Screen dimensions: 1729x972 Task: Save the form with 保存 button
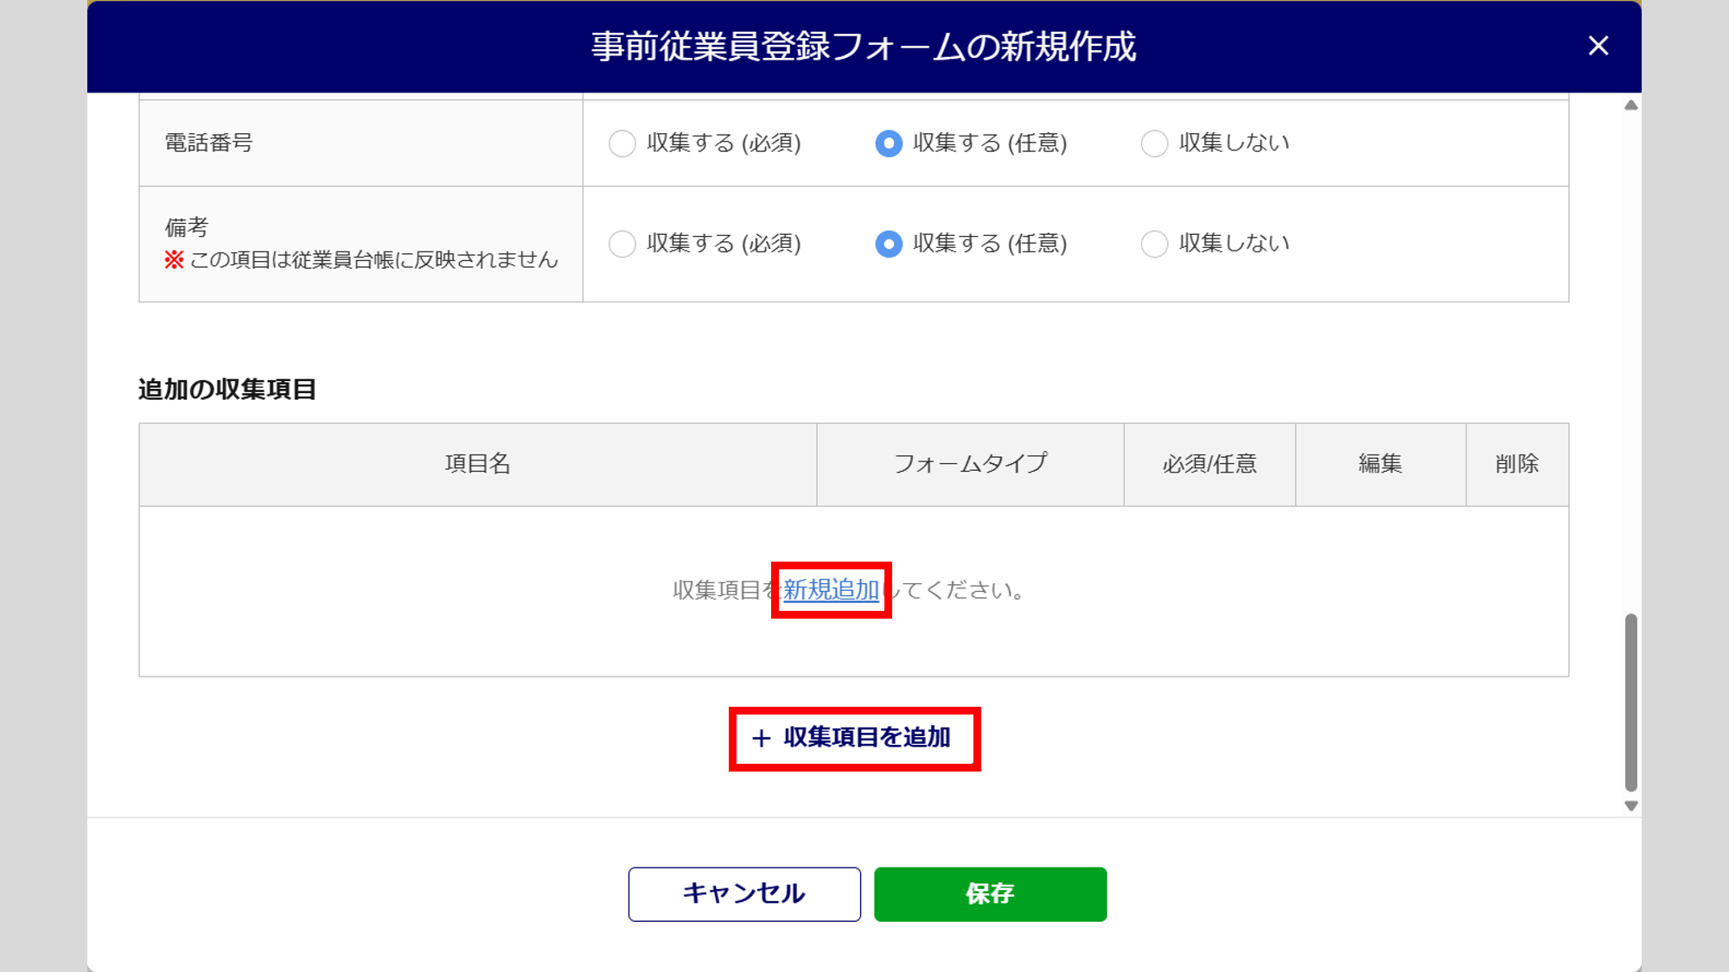(990, 893)
